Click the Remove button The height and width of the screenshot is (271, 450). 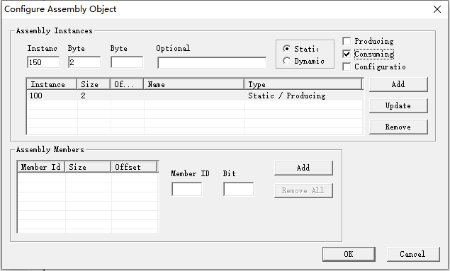[398, 127]
